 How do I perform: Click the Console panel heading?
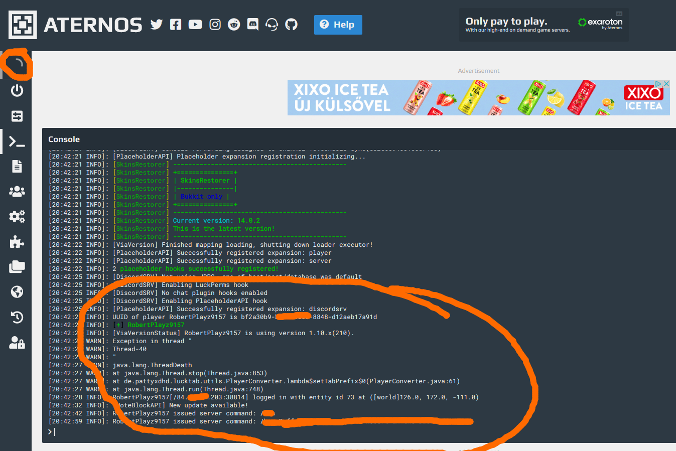click(x=64, y=139)
